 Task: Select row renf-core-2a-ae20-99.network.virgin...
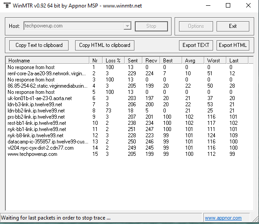(127, 73)
